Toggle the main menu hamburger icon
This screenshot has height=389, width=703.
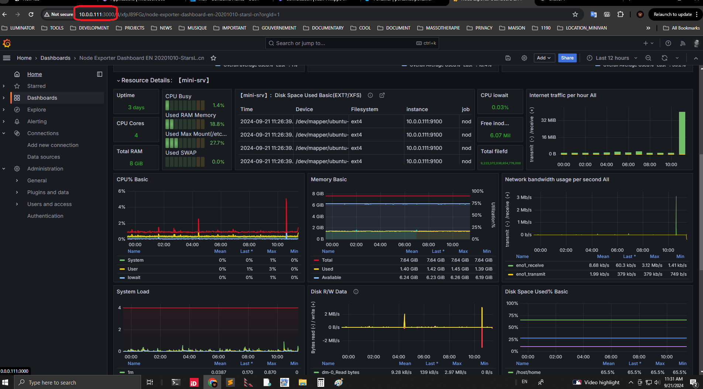pos(7,58)
